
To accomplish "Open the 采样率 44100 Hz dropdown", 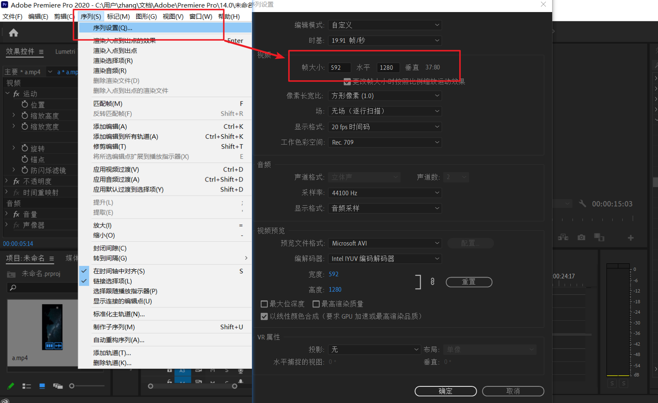I will [385, 193].
